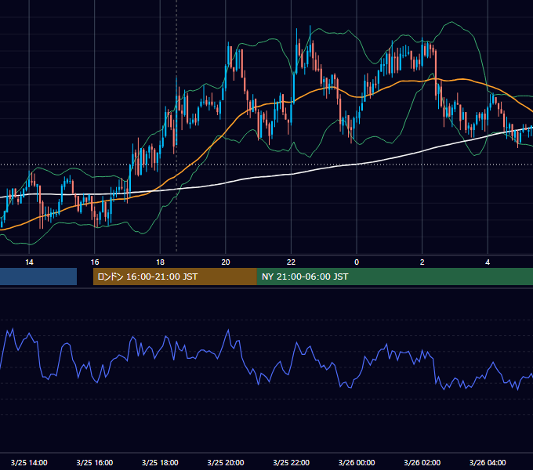Click the 0 hour axis label
533x470 pixels.
[357, 262]
